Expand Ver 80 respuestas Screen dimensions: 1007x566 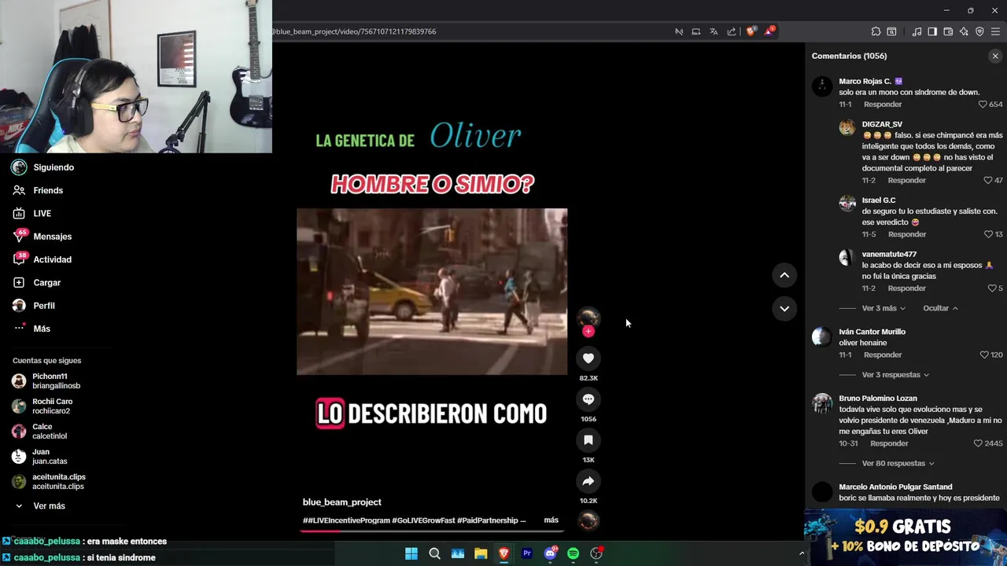[x=898, y=464]
